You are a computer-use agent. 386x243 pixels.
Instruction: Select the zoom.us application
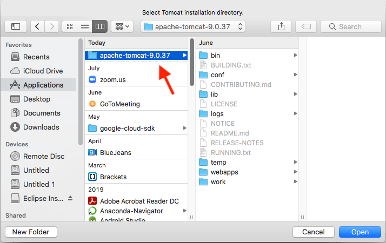click(x=136, y=80)
